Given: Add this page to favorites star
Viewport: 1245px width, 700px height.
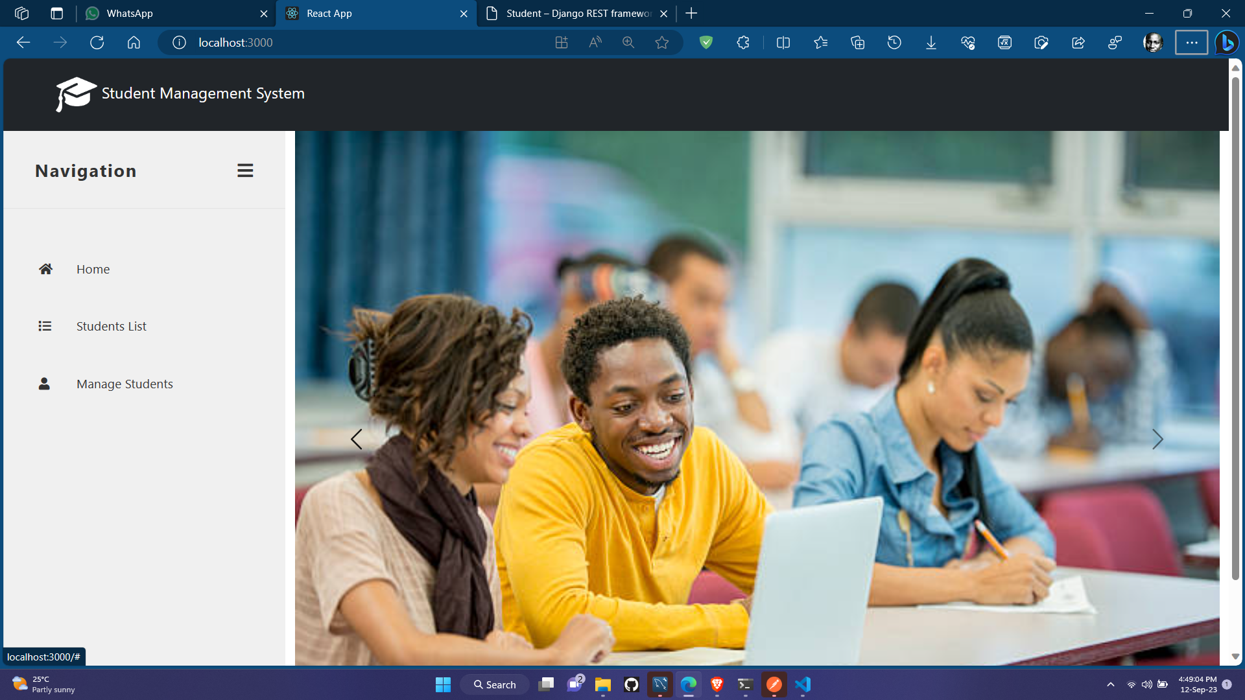Looking at the screenshot, I should tap(661, 43).
